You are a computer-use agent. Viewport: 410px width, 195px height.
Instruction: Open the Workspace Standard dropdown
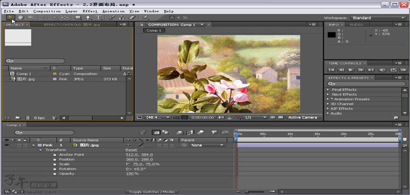378,18
